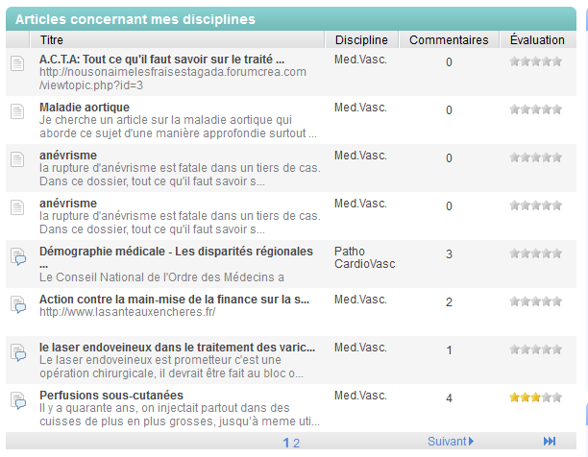The width and height of the screenshot is (588, 457).
Task: Click the comment-bubble icon beside Démographie médicale
Action: click(16, 255)
